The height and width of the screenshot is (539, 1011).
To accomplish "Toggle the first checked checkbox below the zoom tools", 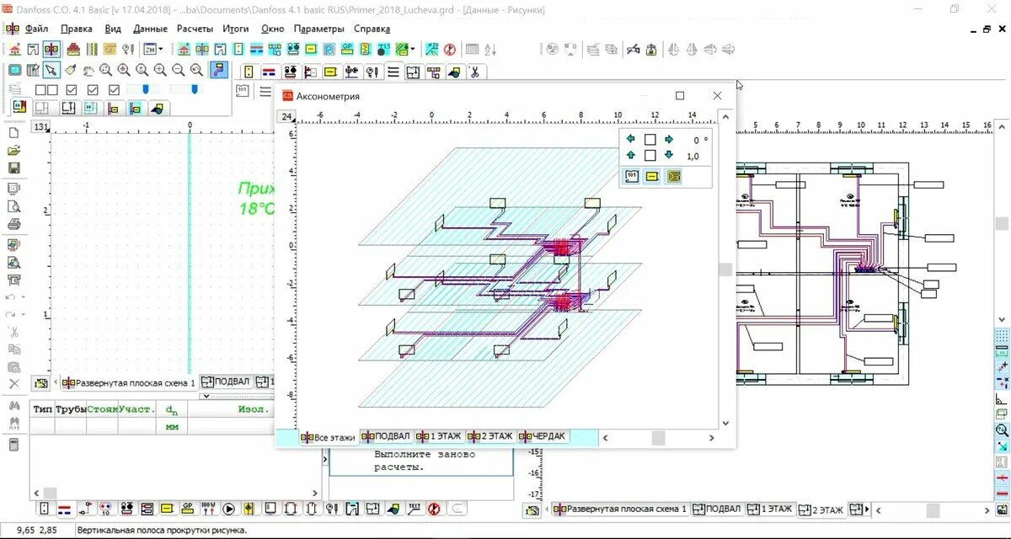I will (72, 89).
